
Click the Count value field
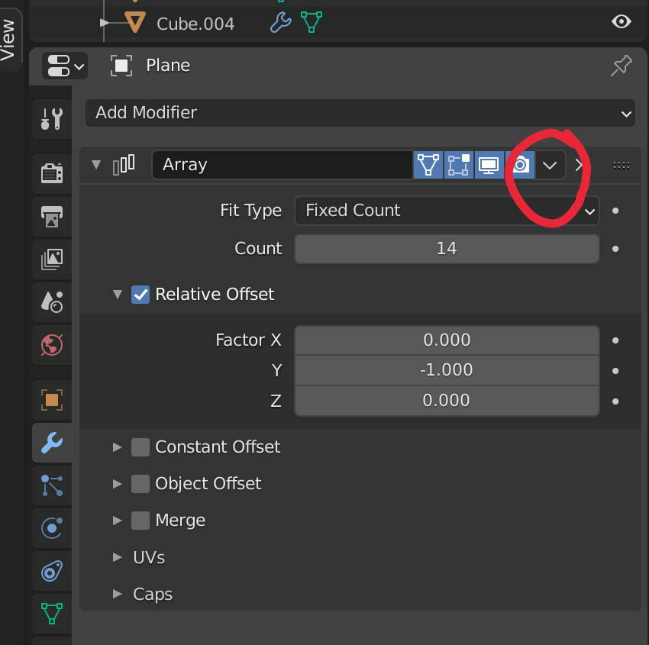[x=447, y=249]
